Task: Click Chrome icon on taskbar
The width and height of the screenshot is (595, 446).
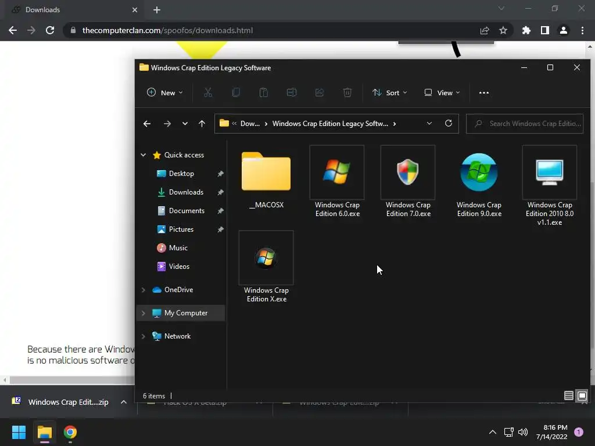Action: [70, 432]
